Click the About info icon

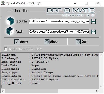[x=47, y=42]
